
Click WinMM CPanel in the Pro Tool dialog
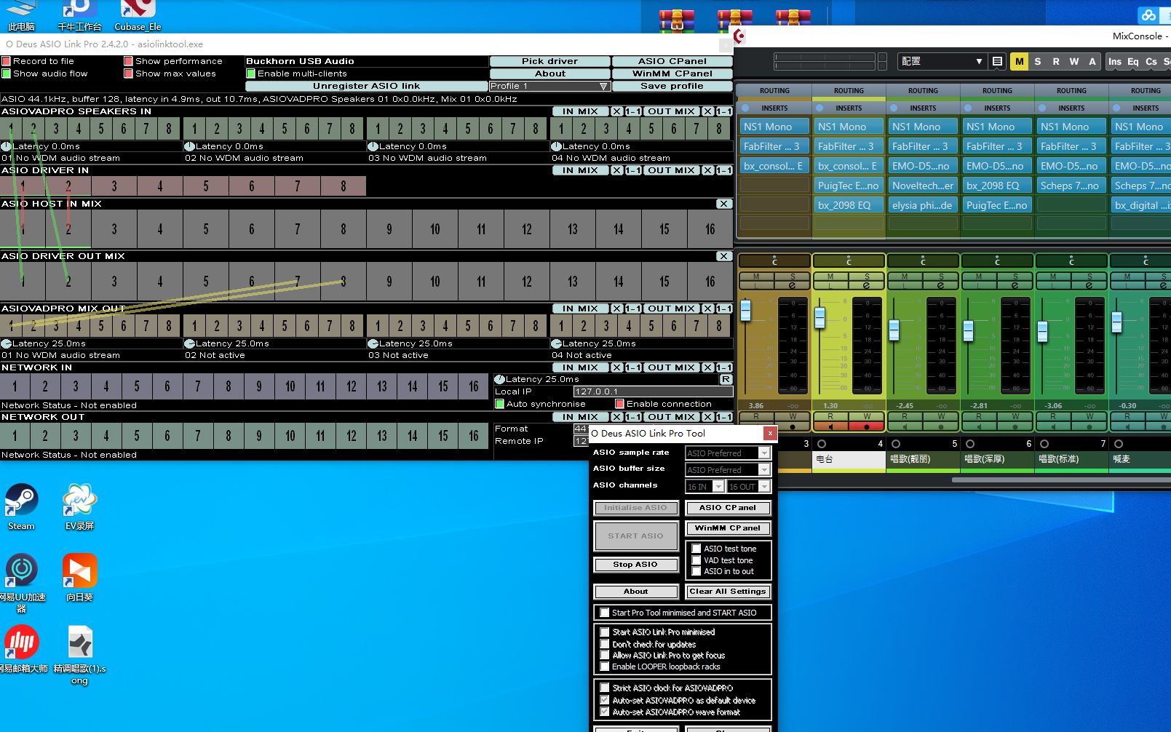pyautogui.click(x=728, y=528)
